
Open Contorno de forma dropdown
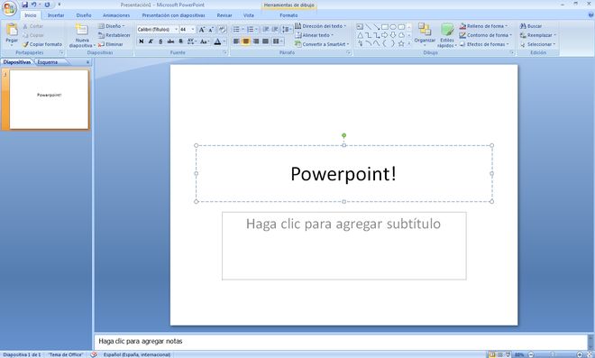pyautogui.click(x=485, y=35)
